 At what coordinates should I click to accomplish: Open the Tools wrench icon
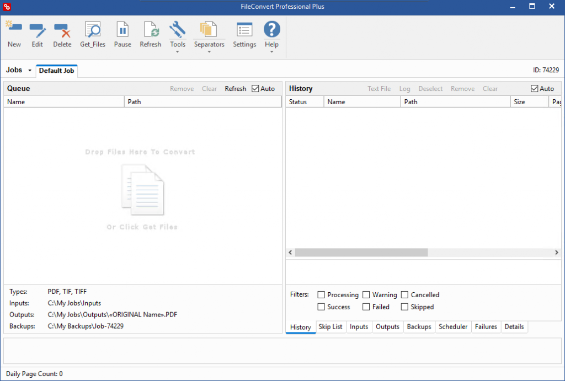[x=177, y=30]
